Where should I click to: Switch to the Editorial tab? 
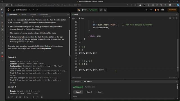(x=22, y=15)
